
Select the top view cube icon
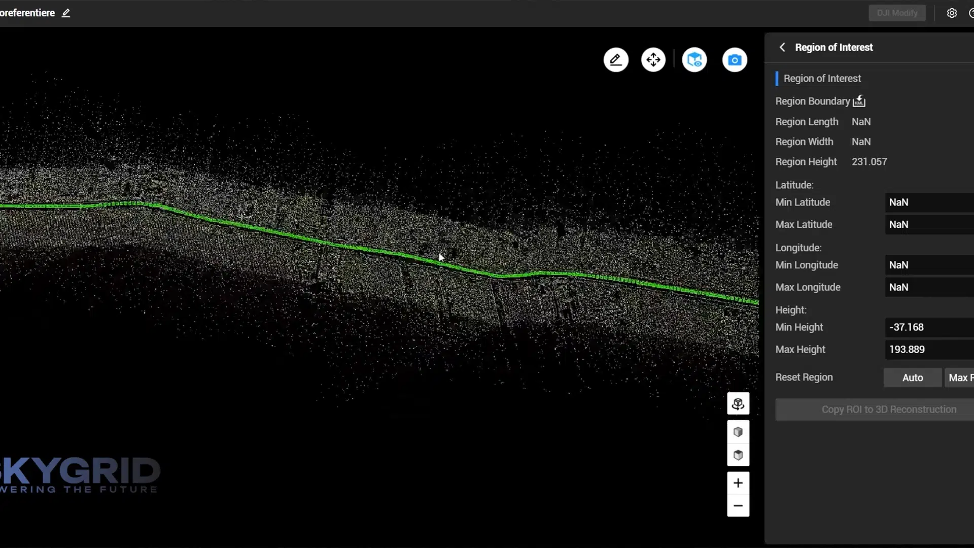pos(738,455)
